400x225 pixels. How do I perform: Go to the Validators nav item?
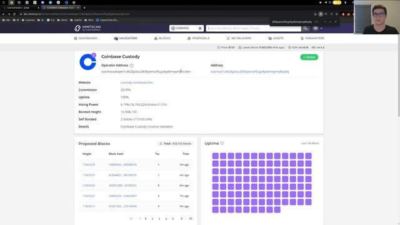126,38
